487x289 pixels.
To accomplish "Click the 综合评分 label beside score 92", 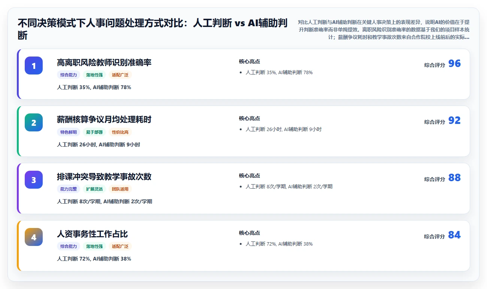I will click(x=435, y=122).
